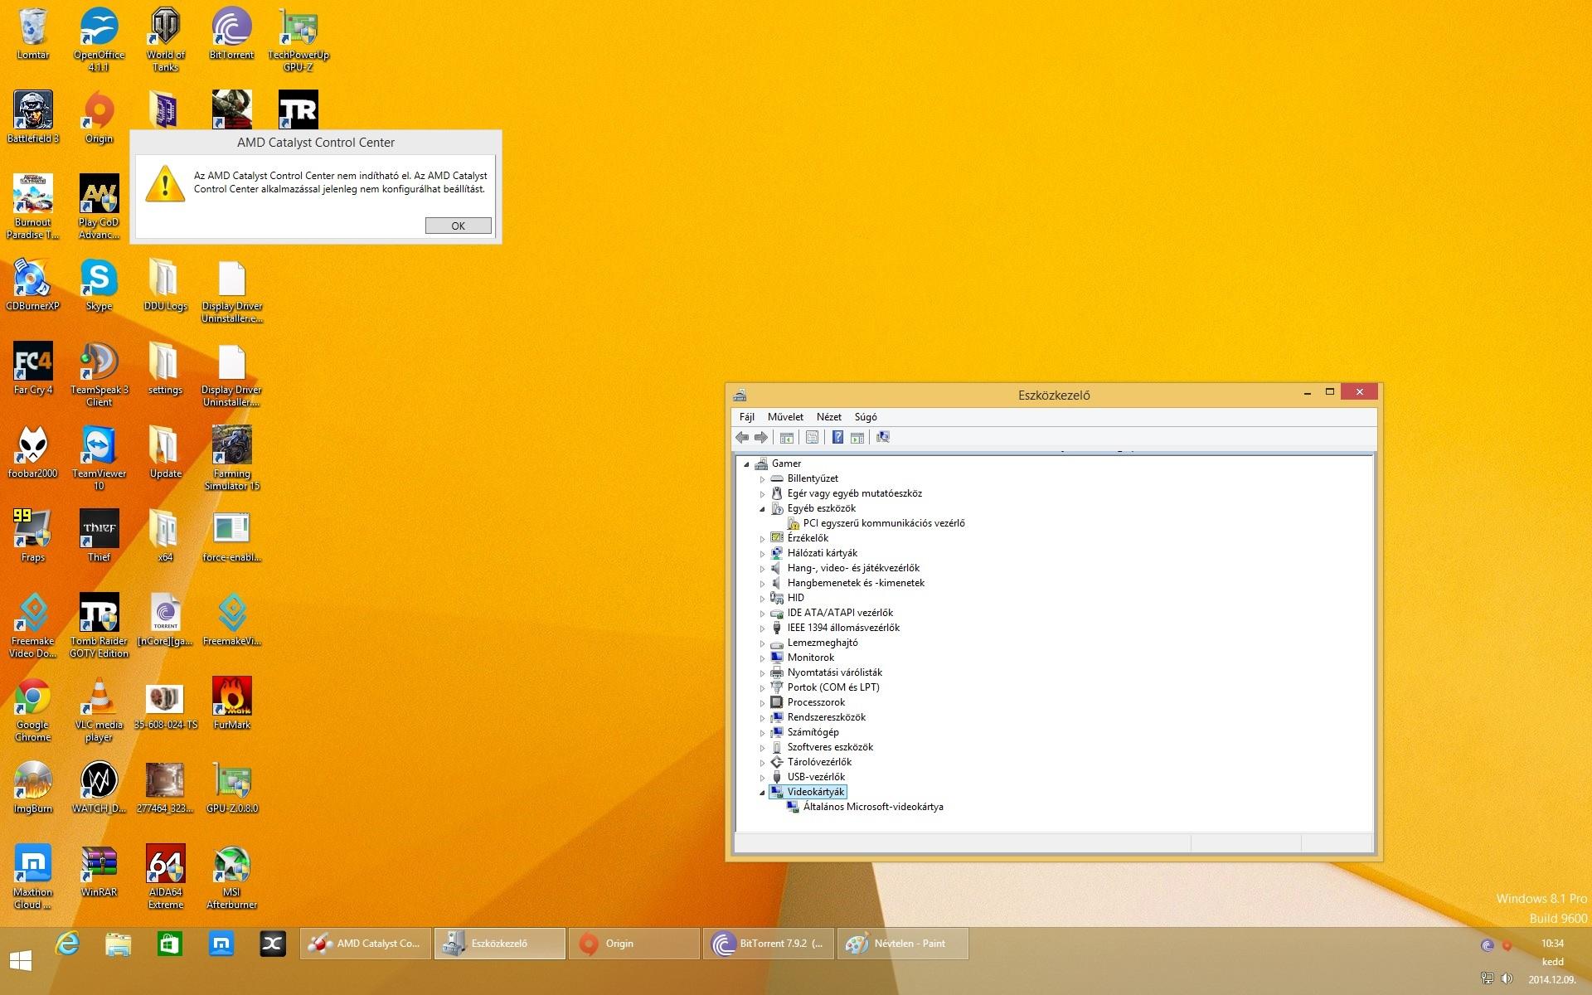Screen dimensions: 1592x995
Task: Open the Súgó menu
Action: click(866, 417)
